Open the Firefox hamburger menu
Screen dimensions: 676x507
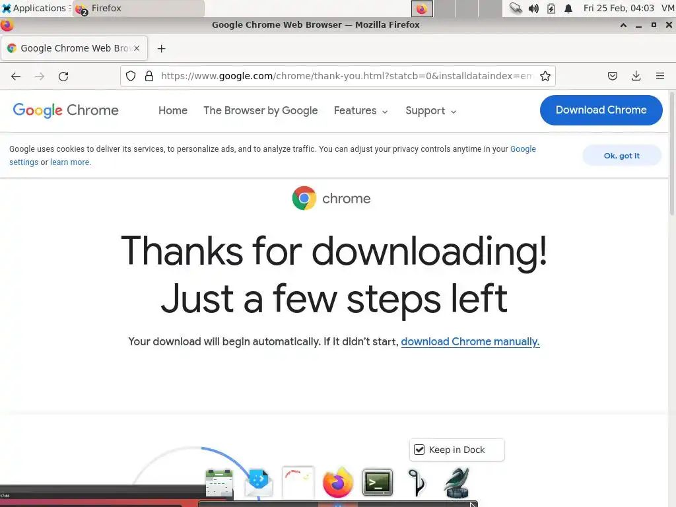[x=659, y=77]
